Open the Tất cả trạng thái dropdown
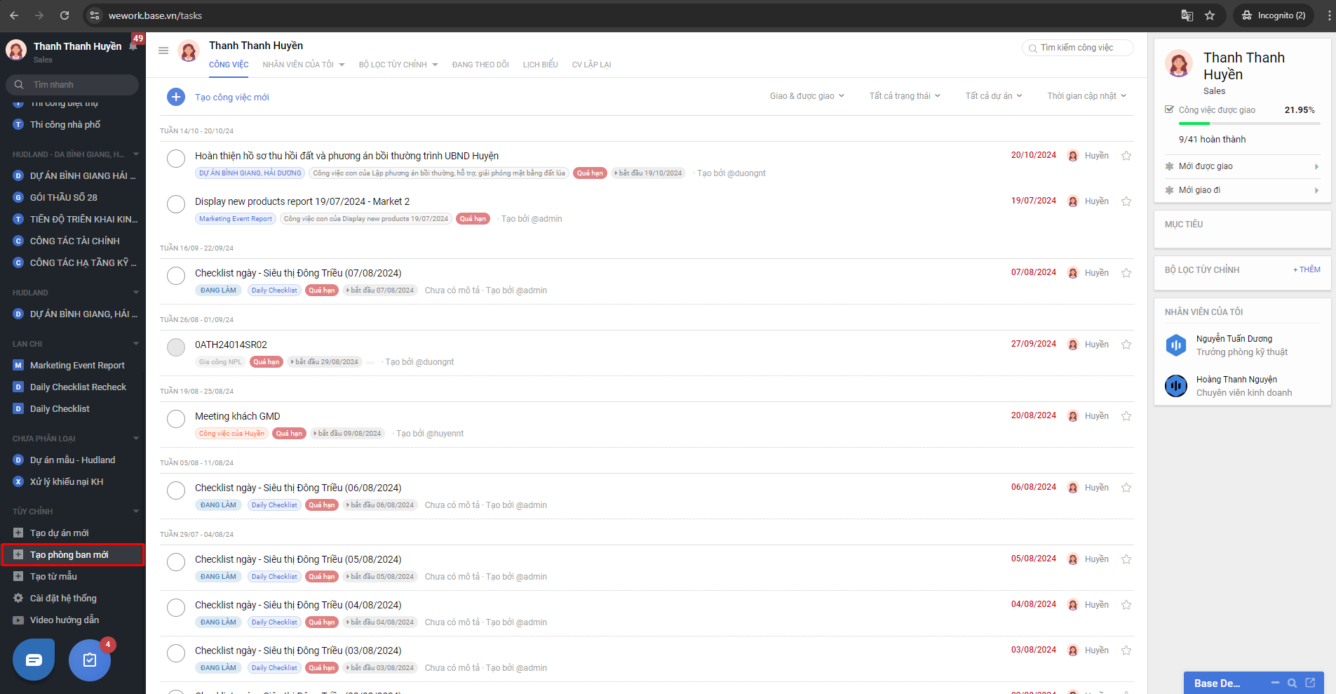Screen dimensions: 1336x694 pyautogui.click(x=905, y=96)
